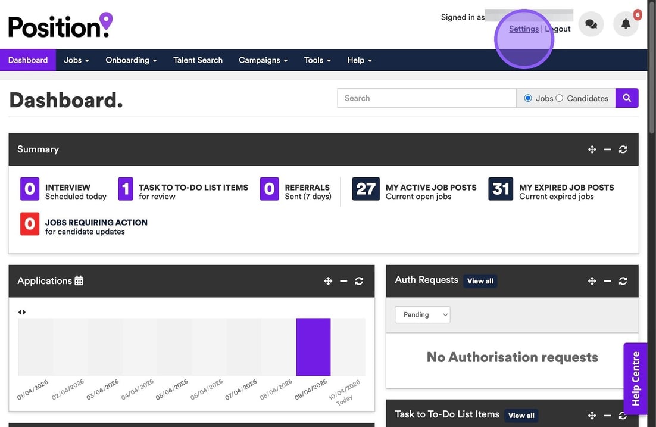Refresh the Applications panel
656x427 pixels.
point(359,281)
